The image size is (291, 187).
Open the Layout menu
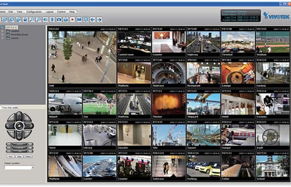click(50, 11)
